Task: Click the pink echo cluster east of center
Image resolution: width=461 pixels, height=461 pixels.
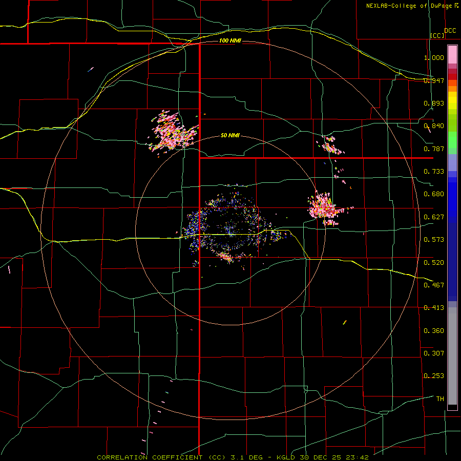Action: click(325, 207)
